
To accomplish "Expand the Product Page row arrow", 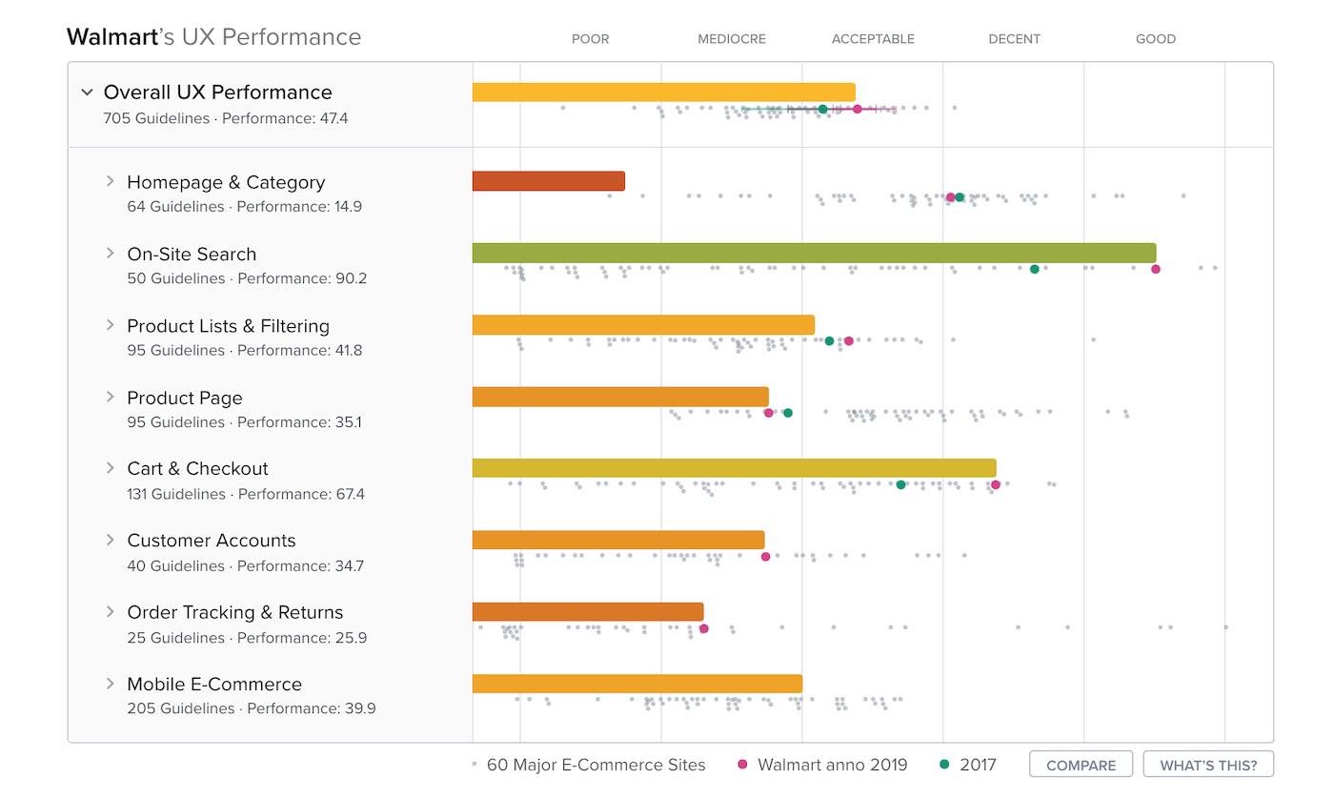I will point(111,397).
